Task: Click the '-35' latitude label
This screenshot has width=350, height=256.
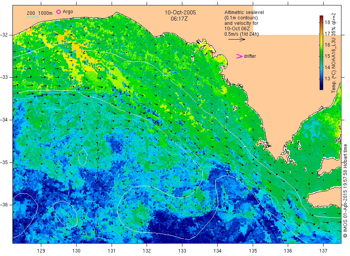Action: coord(4,162)
